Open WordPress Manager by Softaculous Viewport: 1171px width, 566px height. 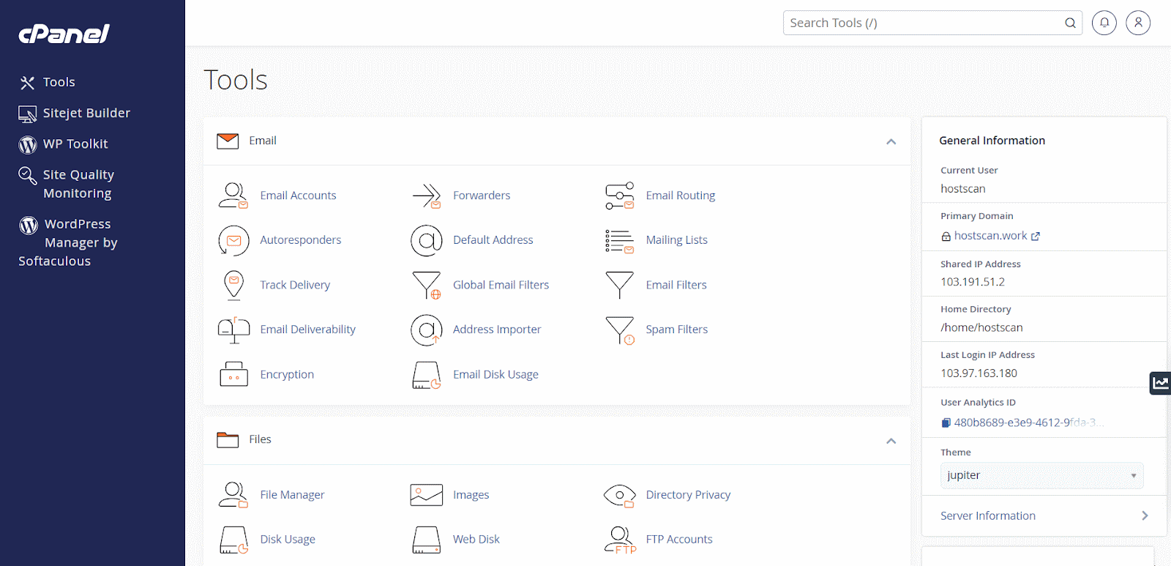point(68,242)
